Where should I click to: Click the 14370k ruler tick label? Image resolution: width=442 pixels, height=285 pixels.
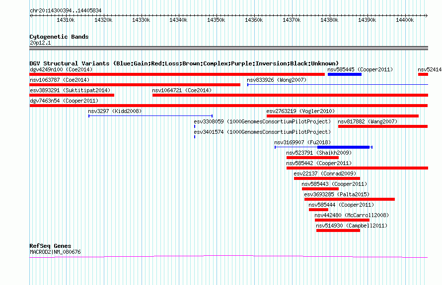[292, 20]
